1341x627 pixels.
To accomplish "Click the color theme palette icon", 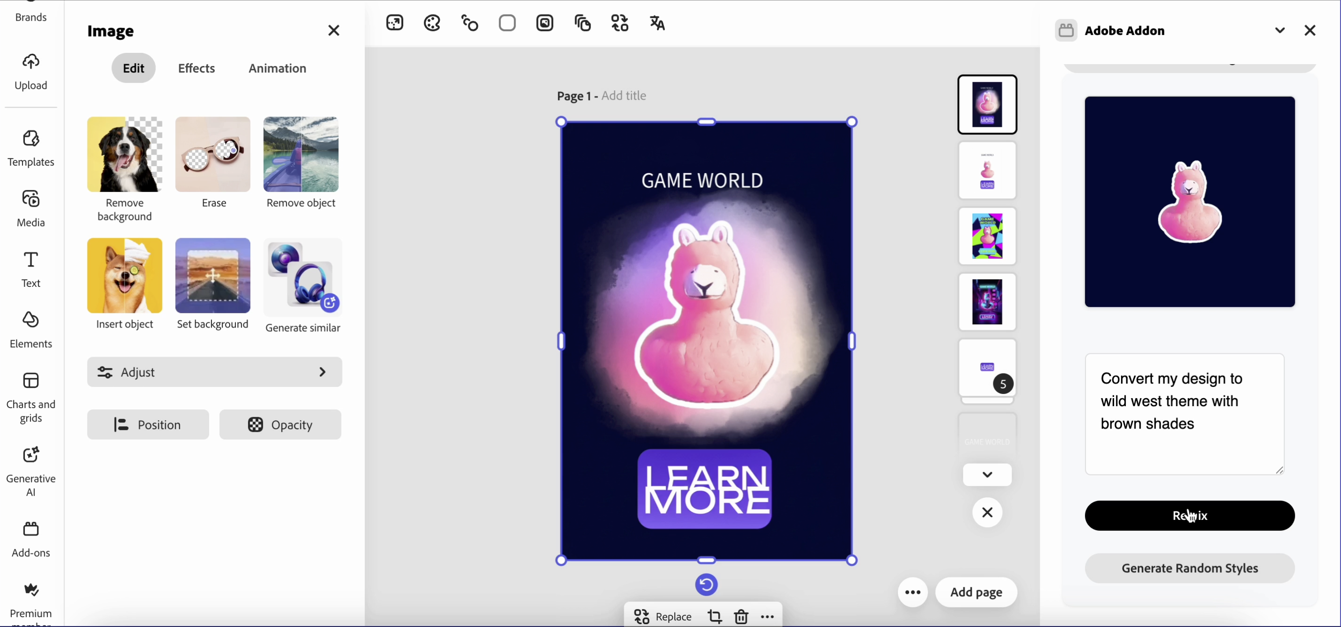I will tap(432, 23).
